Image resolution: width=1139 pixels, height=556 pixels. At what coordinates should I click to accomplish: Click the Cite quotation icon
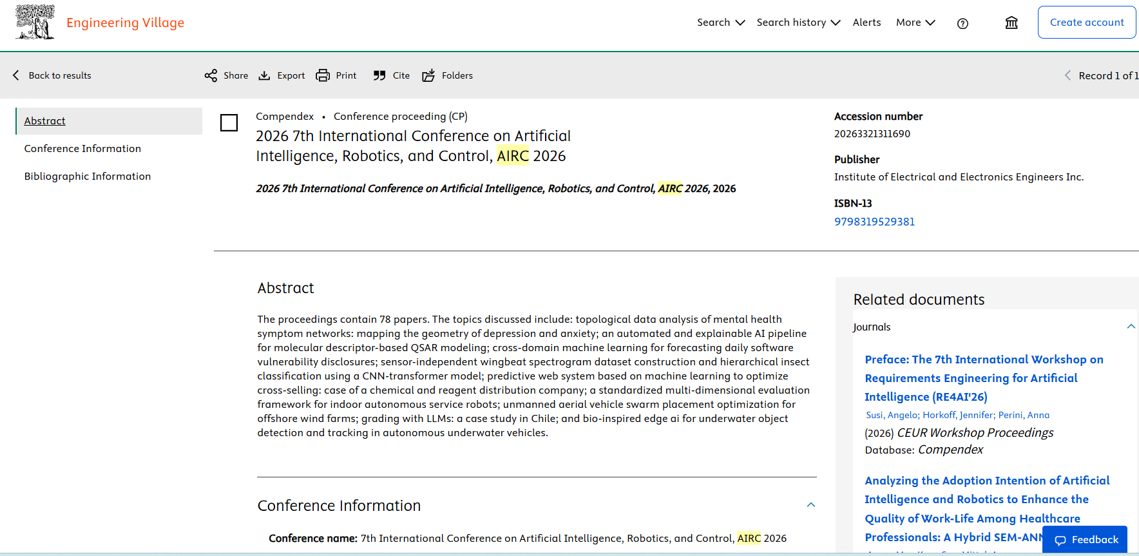click(379, 75)
